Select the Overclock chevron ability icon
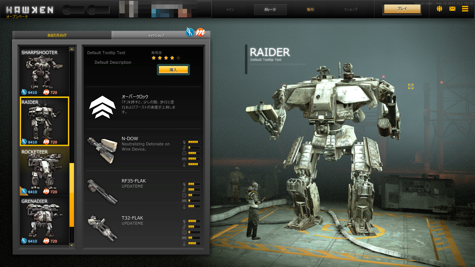Viewport: 475px width, 267px height. coord(102,107)
